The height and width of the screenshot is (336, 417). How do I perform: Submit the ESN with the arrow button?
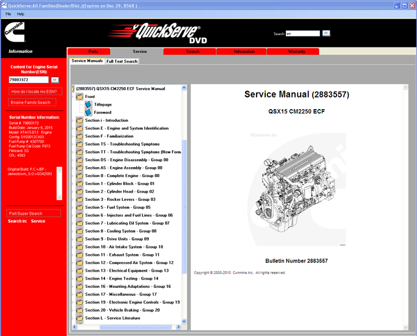[x=55, y=80]
